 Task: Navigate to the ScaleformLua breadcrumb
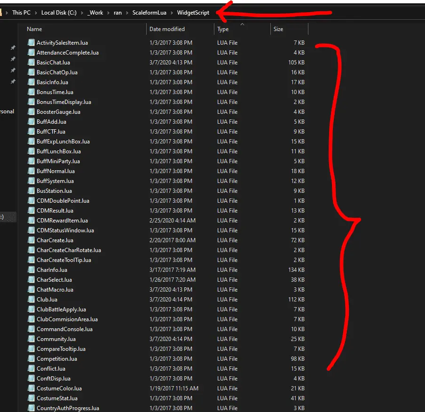pos(150,13)
